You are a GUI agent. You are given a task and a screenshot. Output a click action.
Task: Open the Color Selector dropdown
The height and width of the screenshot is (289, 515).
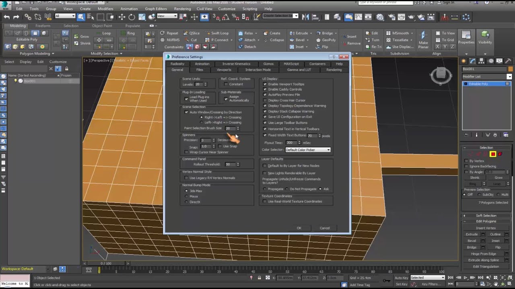point(308,150)
